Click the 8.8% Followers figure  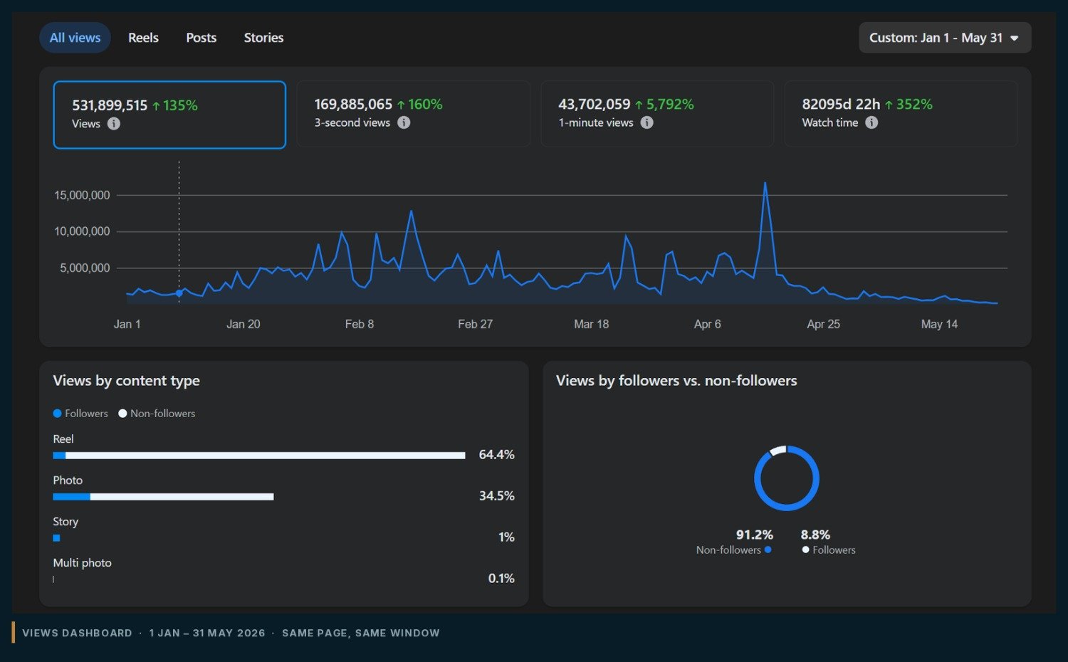click(815, 535)
